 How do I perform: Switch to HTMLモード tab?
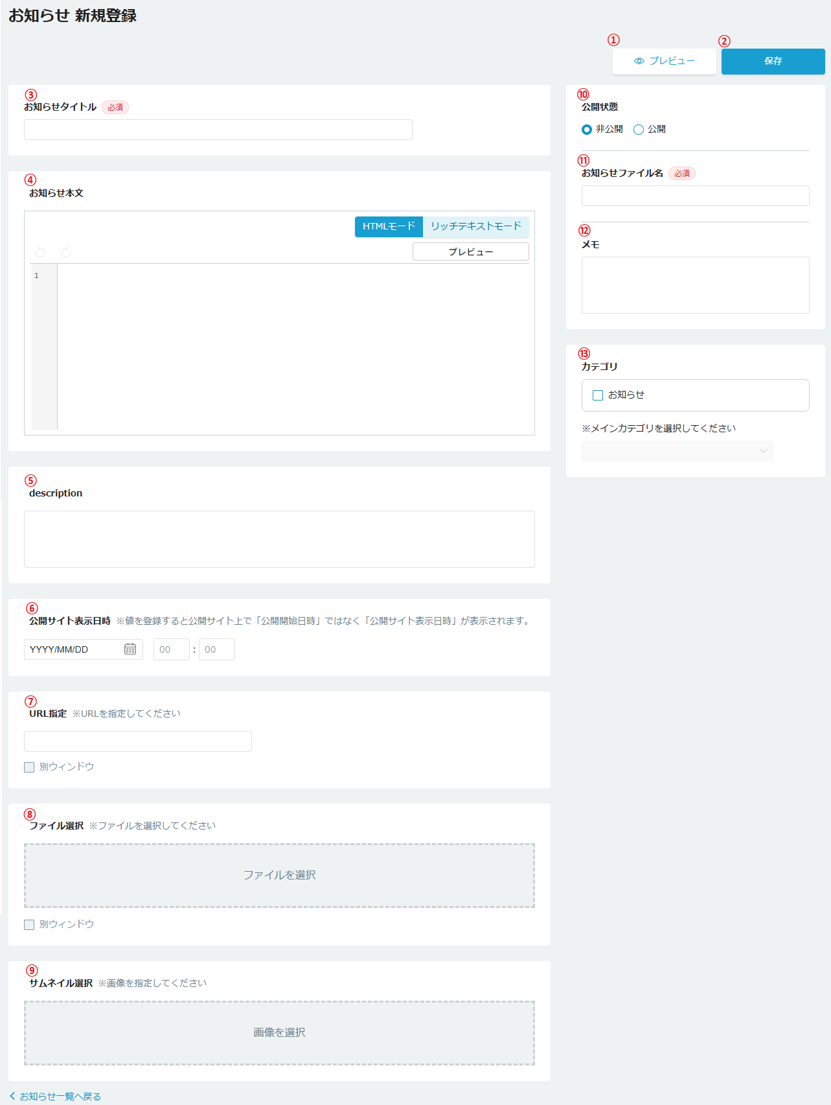coord(389,227)
